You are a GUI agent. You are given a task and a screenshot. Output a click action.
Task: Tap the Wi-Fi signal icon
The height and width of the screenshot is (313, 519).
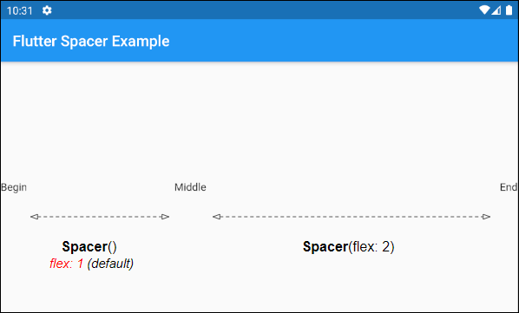484,10
